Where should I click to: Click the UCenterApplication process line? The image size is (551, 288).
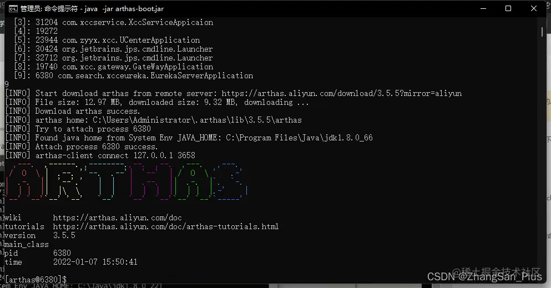tap(107, 40)
